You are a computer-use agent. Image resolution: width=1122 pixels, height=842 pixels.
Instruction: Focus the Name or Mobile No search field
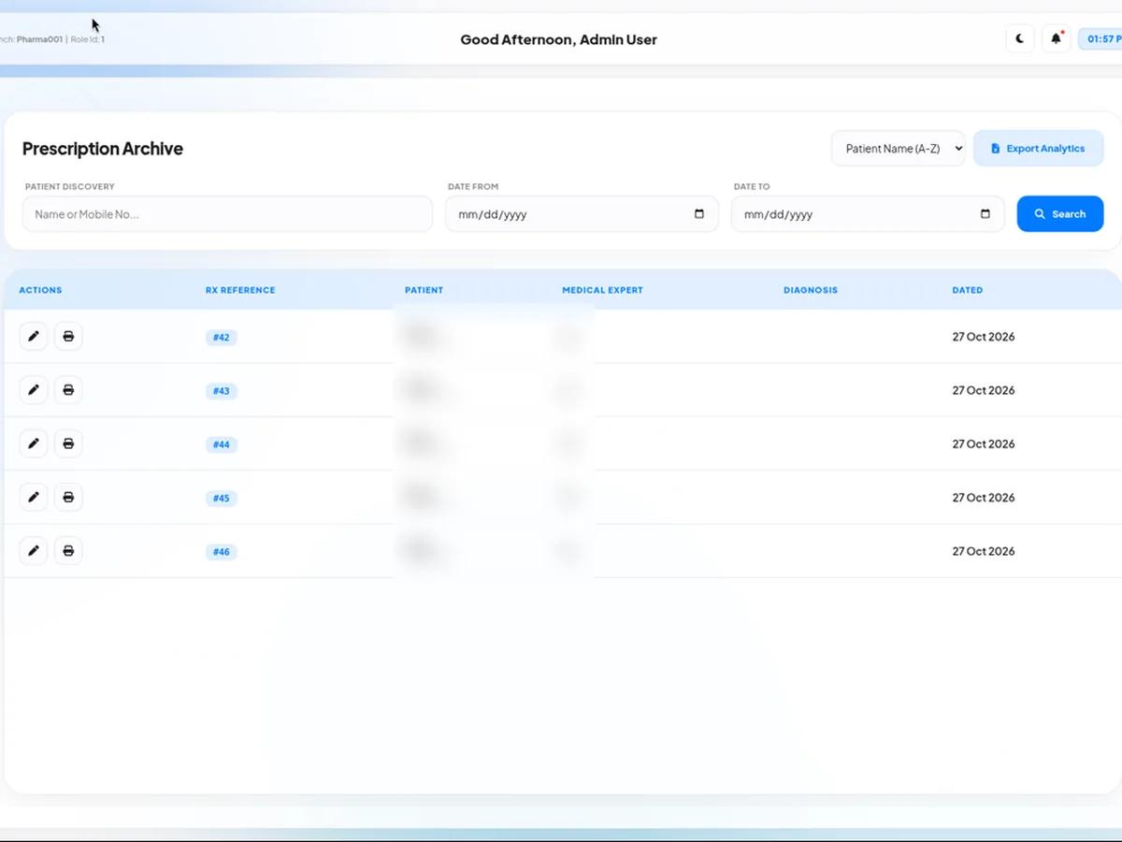(x=228, y=214)
